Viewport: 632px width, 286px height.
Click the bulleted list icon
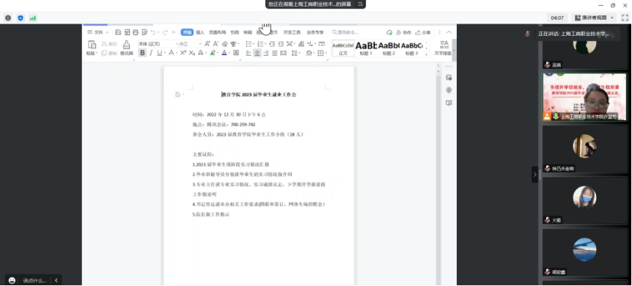pos(249,43)
